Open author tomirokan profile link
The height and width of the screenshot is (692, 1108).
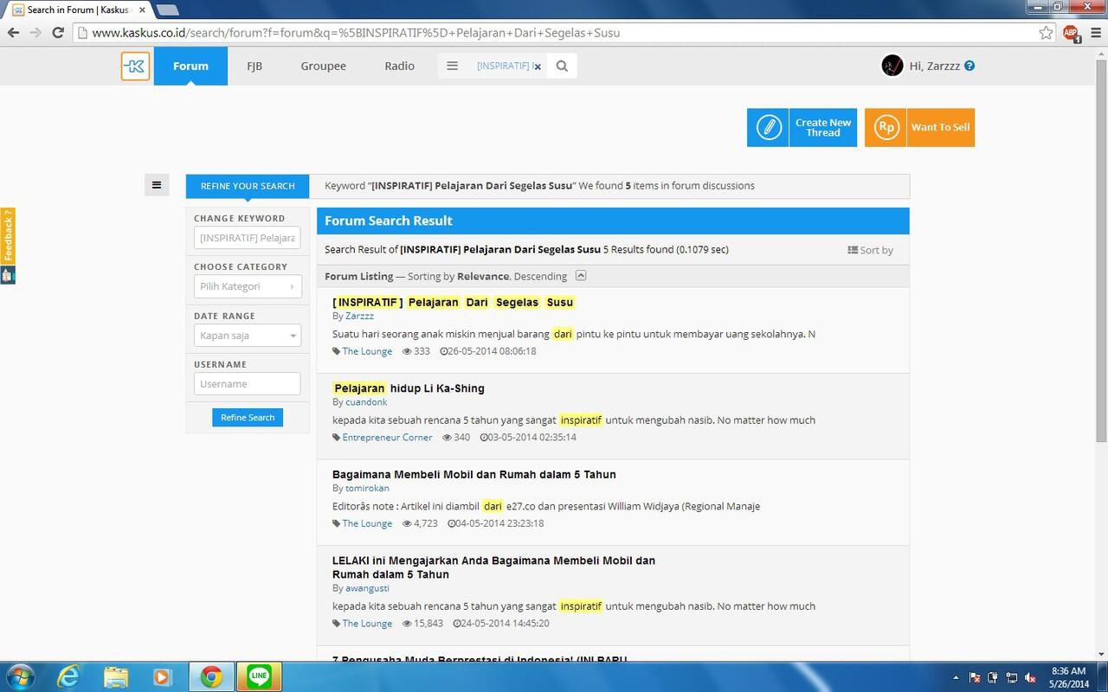(x=367, y=488)
